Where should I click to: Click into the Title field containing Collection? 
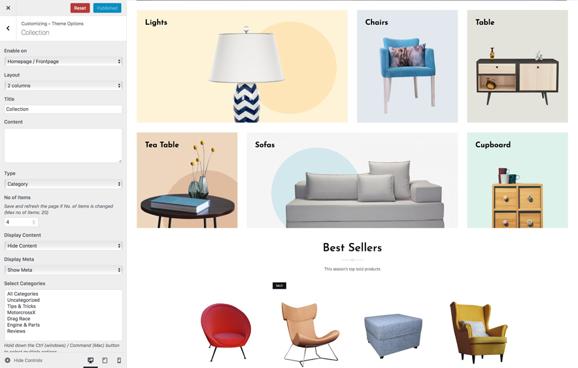(x=63, y=109)
